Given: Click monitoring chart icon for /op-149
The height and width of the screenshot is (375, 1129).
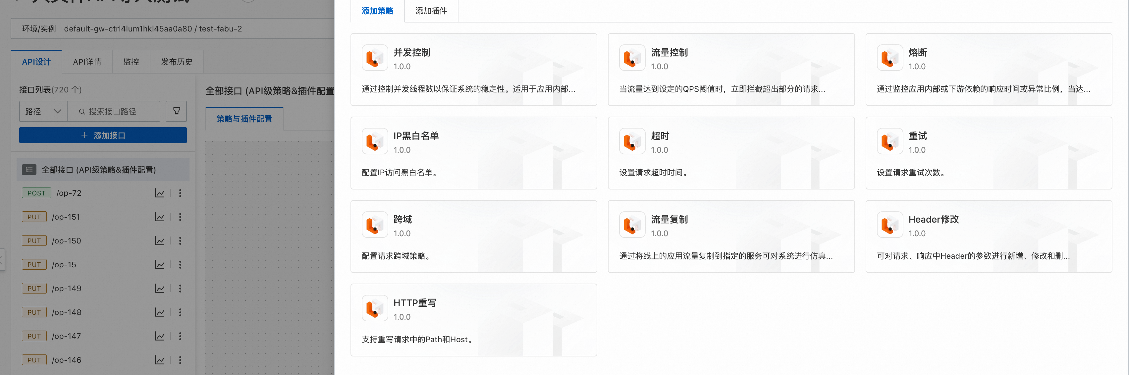Looking at the screenshot, I should (x=160, y=289).
